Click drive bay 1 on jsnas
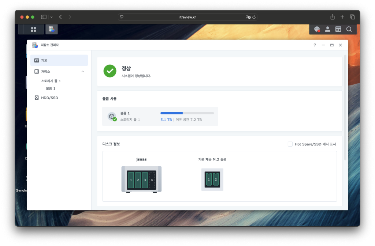The image size is (375, 246). 131,180
